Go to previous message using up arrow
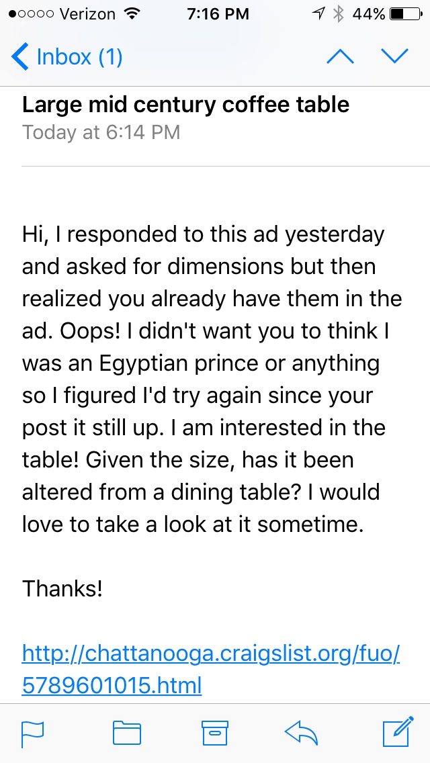The height and width of the screenshot is (763, 430). 340,57
